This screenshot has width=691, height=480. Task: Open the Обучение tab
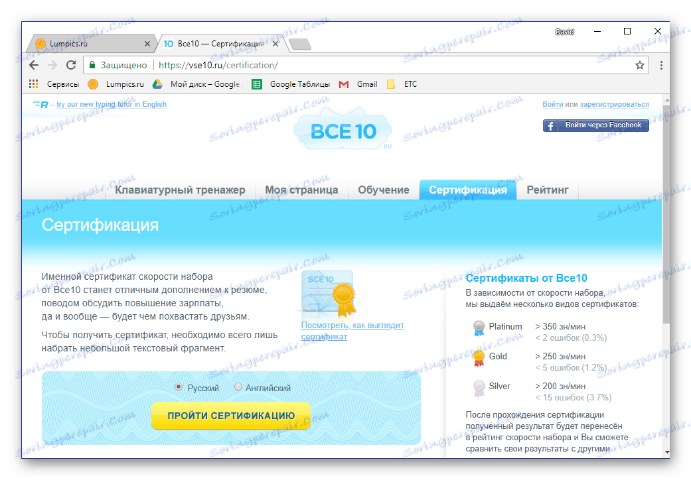(384, 190)
